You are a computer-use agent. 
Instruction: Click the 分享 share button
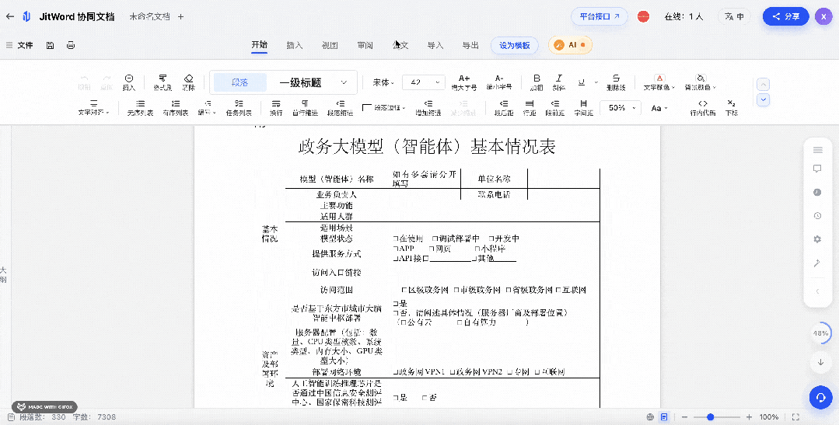coord(785,16)
